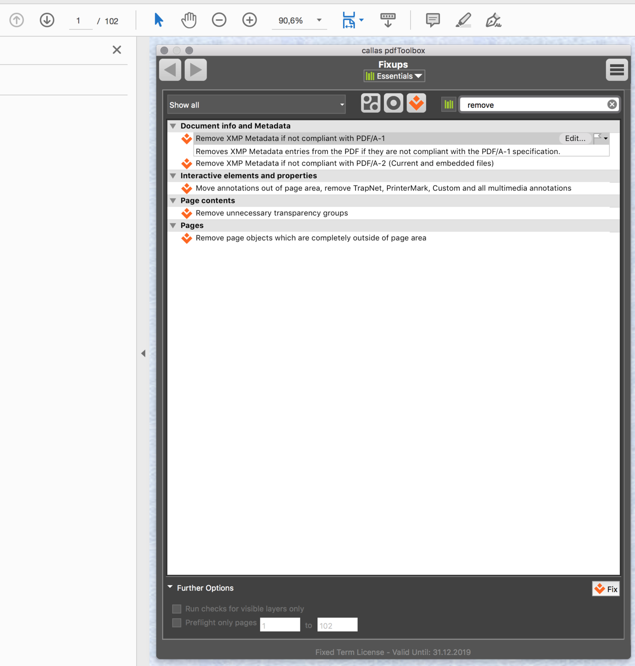Select Move annotations out of page area fixup
Screen dimensions: 635x666
coord(383,188)
